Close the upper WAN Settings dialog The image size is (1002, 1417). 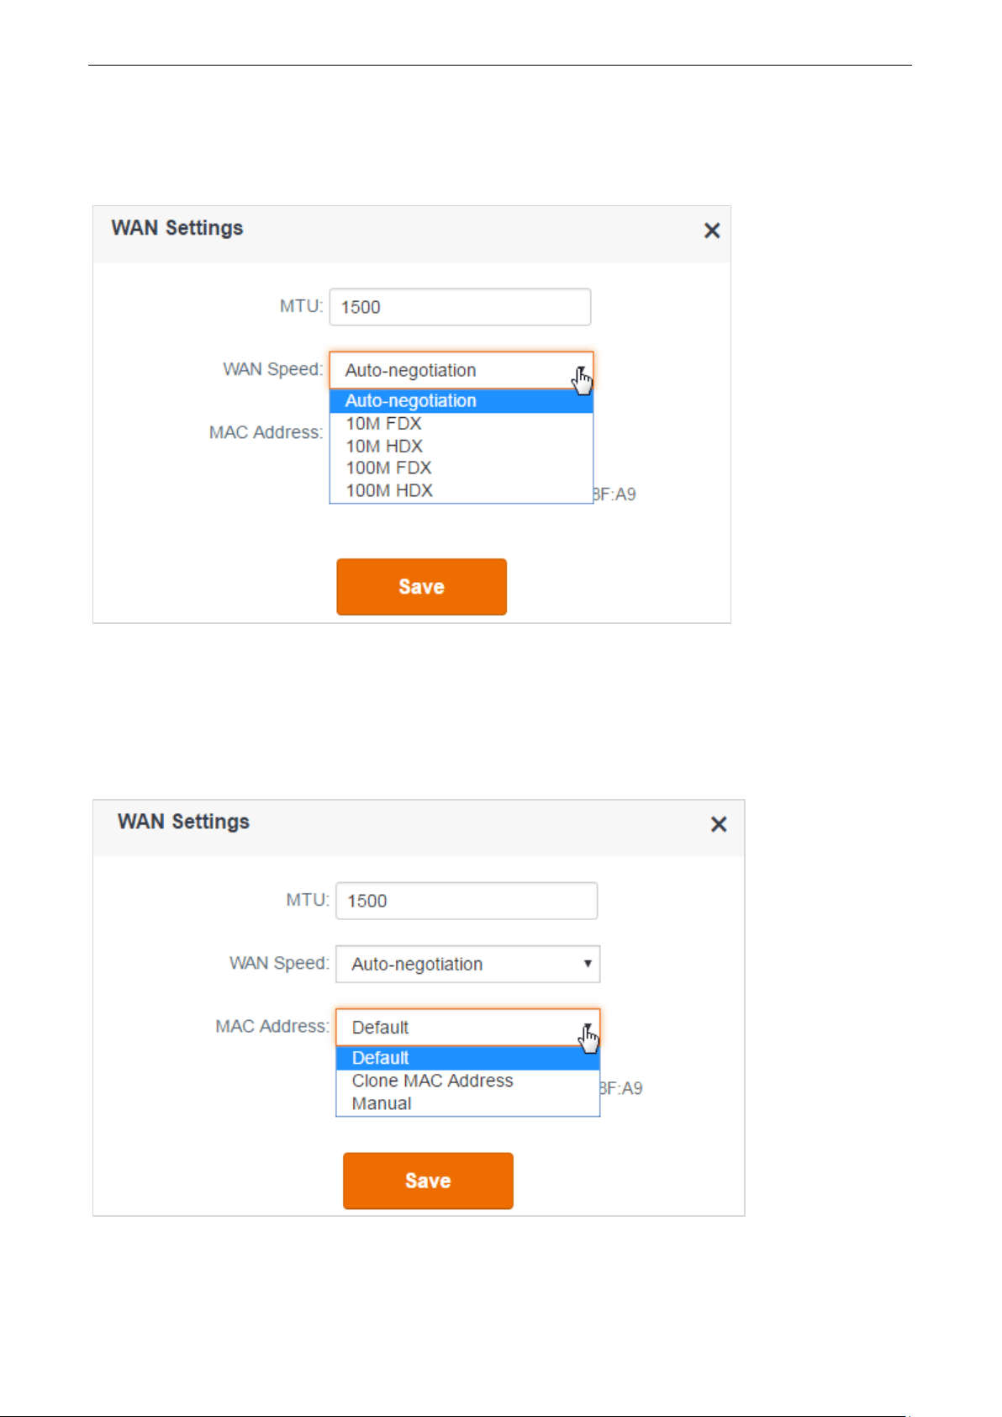click(x=712, y=230)
